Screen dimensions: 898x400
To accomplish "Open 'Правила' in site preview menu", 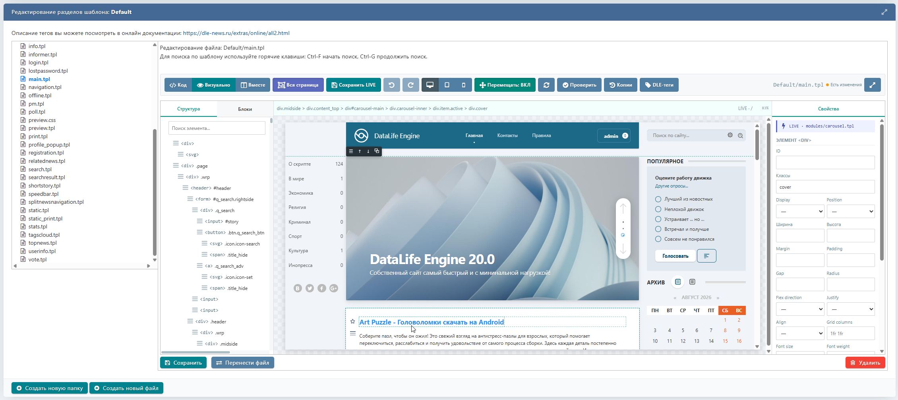I will coord(542,135).
